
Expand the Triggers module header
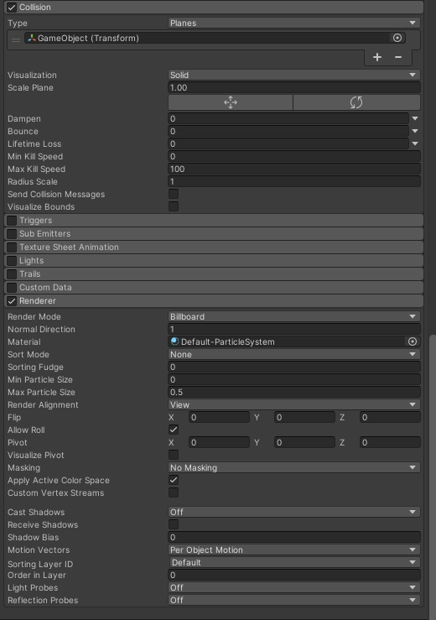214,221
